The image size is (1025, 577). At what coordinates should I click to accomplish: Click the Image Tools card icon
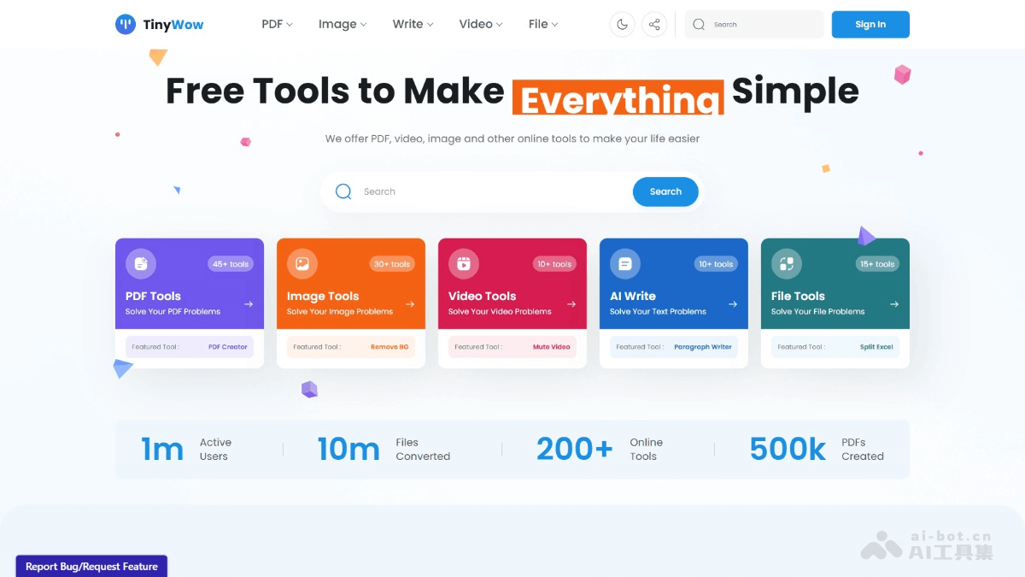[x=302, y=264]
